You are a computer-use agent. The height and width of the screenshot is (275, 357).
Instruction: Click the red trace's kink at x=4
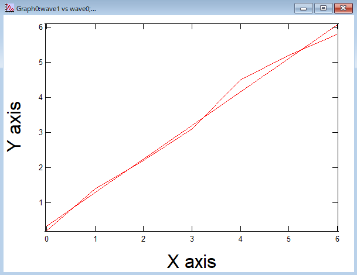[241, 79]
